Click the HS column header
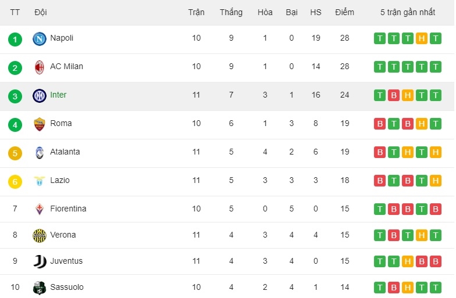Image resolution: width=456 pixels, height=298 pixels. click(x=316, y=12)
